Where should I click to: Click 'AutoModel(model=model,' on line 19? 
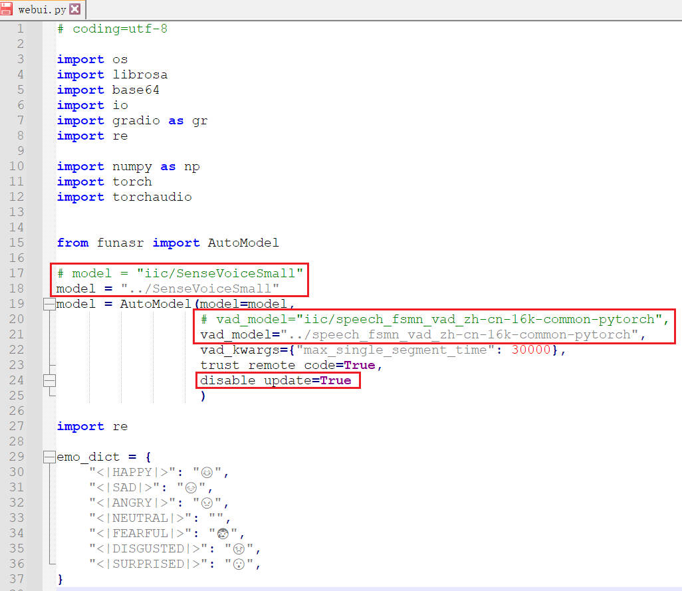pos(207,304)
